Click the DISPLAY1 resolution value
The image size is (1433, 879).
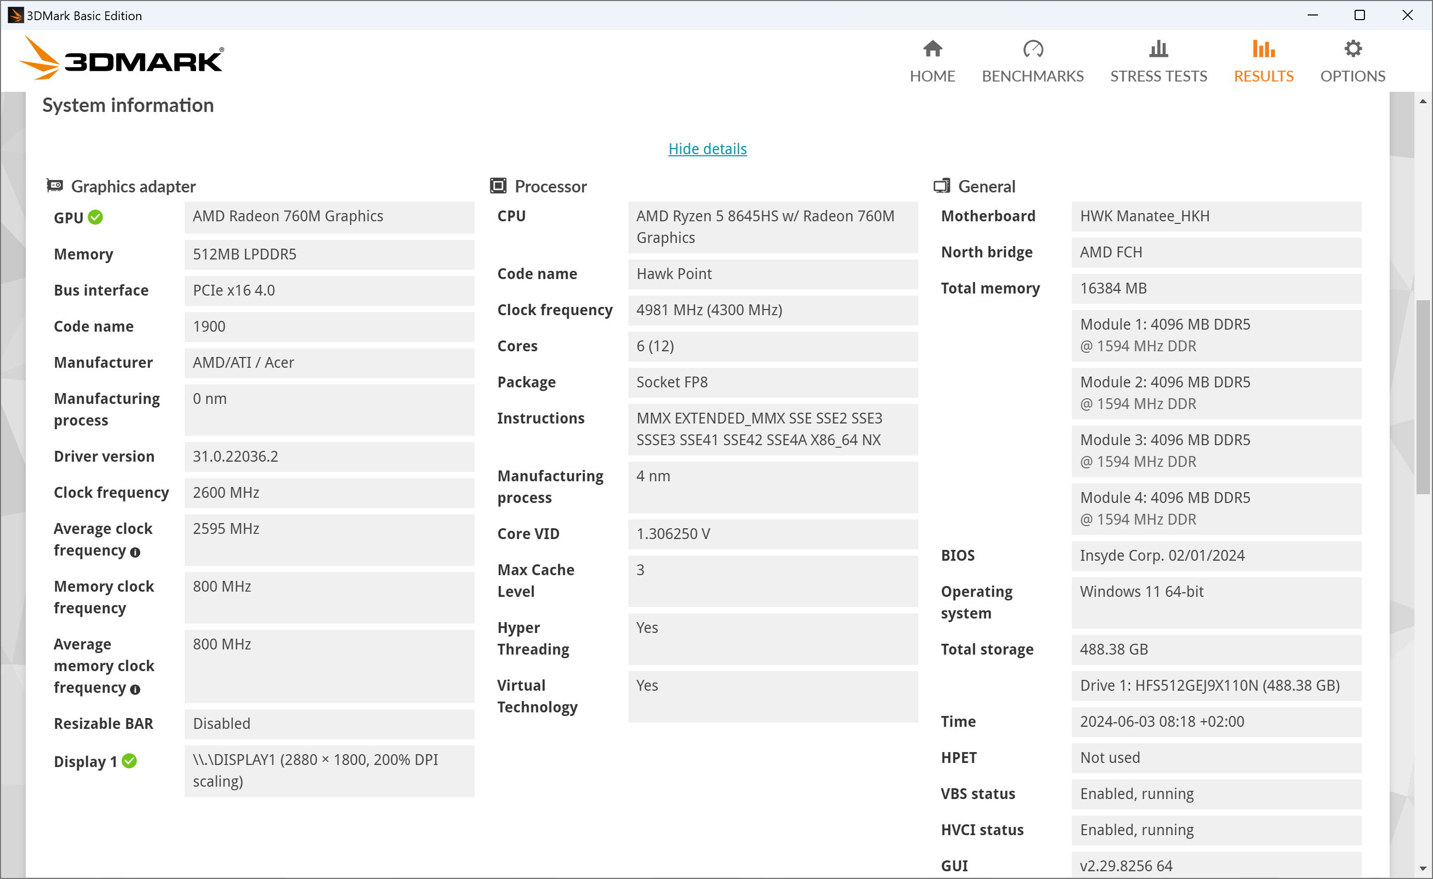coord(329,771)
